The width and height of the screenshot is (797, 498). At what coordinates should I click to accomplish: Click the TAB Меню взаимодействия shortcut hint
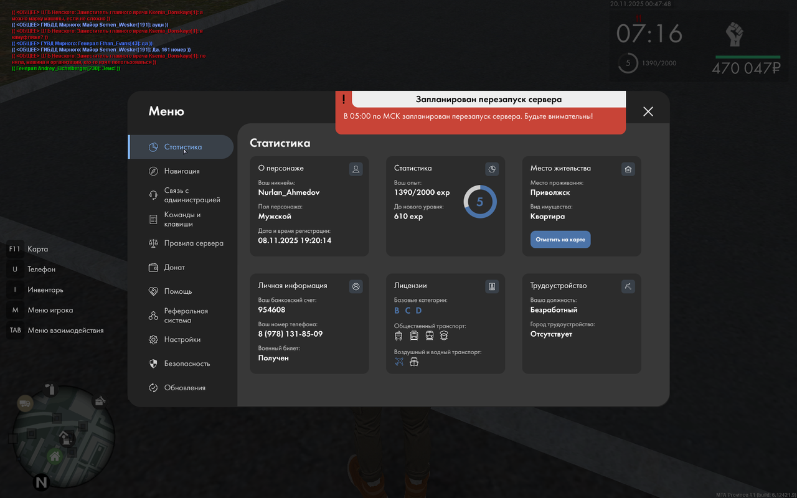pos(55,331)
